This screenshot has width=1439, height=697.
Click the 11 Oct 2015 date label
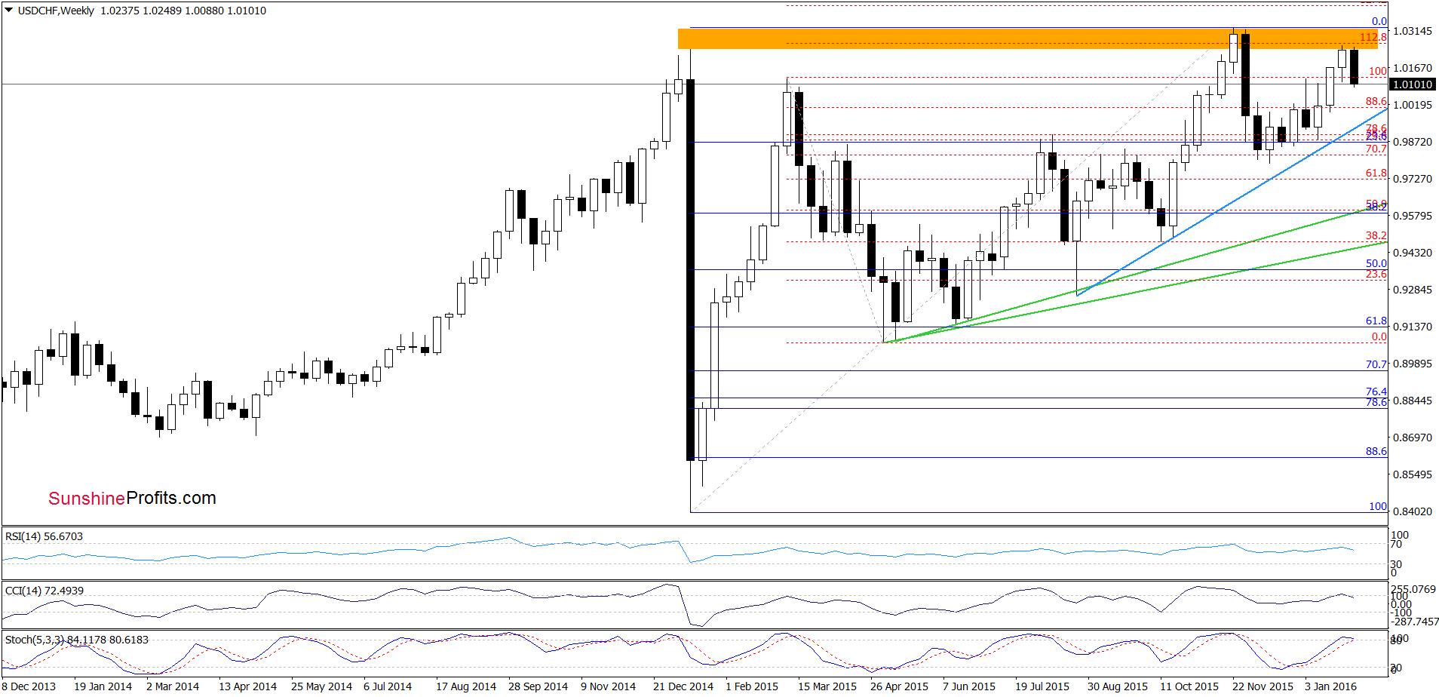tap(1189, 686)
